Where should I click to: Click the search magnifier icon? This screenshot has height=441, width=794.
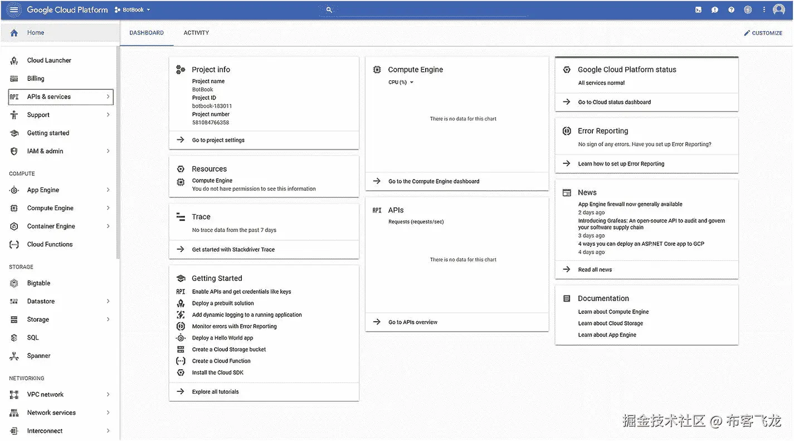click(329, 10)
